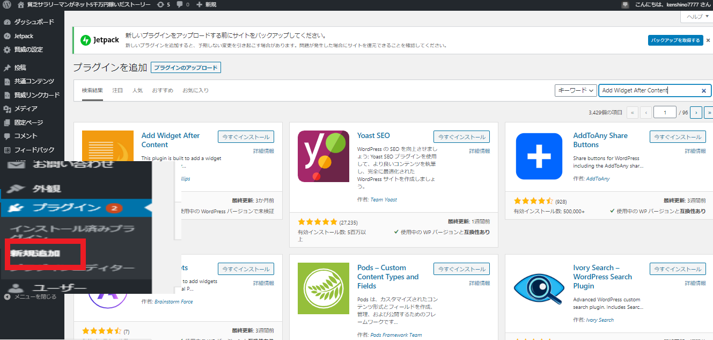Open the キーワード search type dropdown
The height and width of the screenshot is (340, 713).
coord(576,91)
